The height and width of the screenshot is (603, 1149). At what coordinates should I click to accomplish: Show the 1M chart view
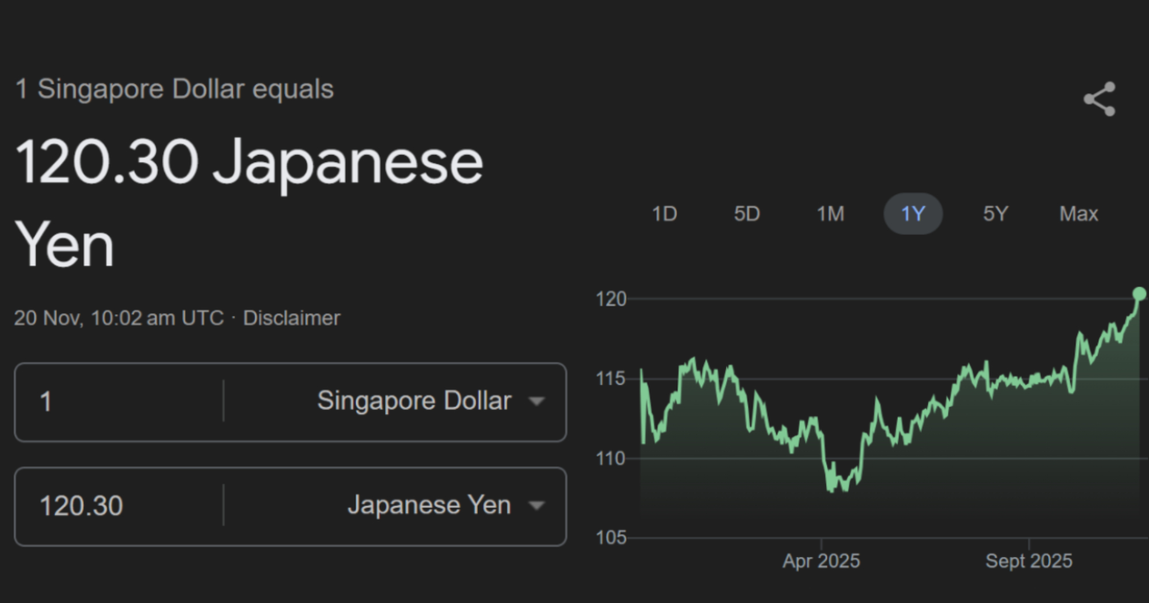point(830,214)
